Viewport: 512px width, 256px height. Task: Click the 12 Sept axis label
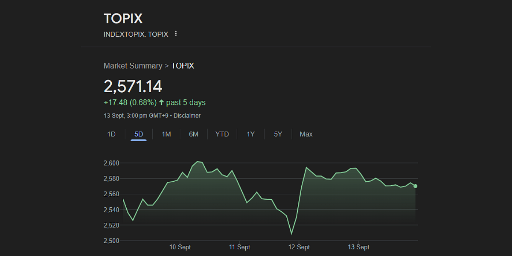299,247
